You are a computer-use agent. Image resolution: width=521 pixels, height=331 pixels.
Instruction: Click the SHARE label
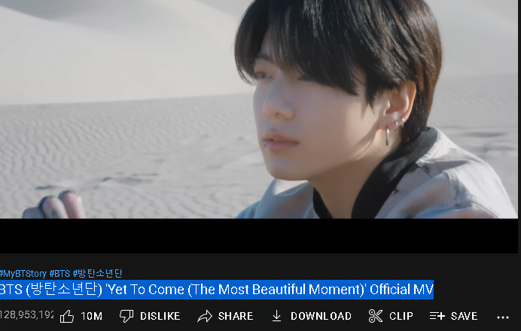click(x=236, y=316)
